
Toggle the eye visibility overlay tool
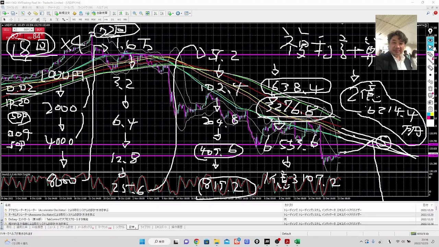pyautogui.click(x=430, y=40)
